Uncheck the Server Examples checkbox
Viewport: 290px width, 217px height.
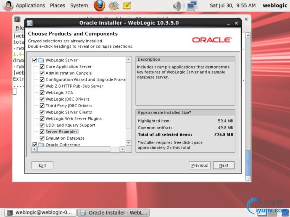42,132
